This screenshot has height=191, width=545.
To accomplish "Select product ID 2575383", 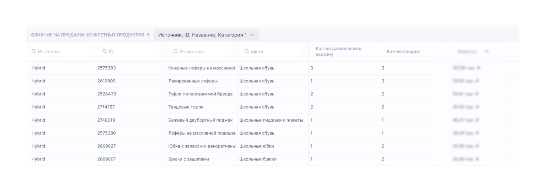I will 106,68.
